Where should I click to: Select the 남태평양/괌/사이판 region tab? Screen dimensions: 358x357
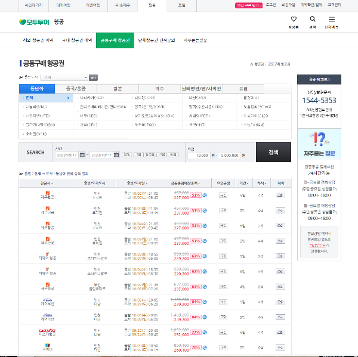click(202, 89)
